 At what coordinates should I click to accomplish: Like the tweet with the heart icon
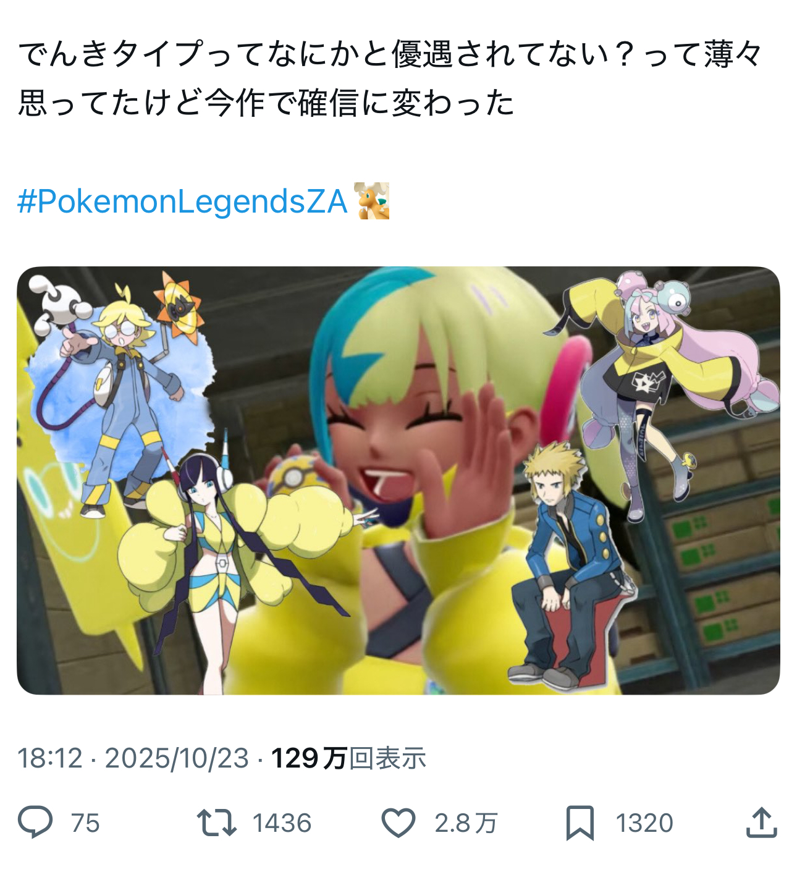[398, 823]
